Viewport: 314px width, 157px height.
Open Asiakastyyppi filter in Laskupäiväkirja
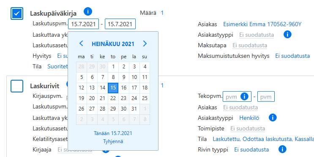(257, 35)
